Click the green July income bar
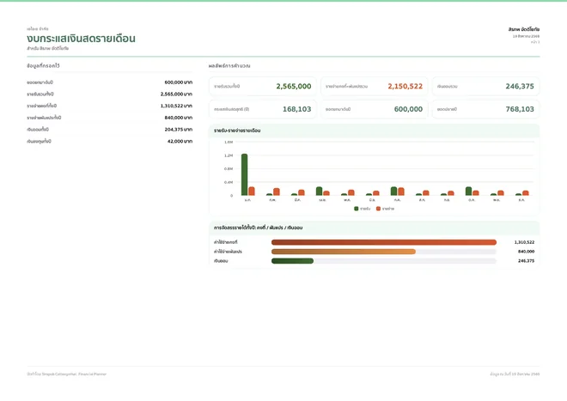This screenshot has height=401, width=567. 393,191
